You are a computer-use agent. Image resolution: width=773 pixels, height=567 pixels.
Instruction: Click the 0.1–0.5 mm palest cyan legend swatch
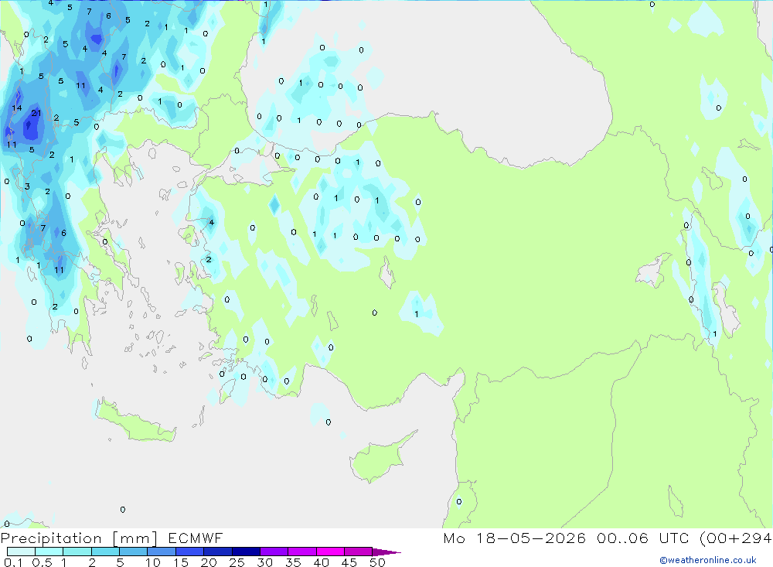tap(21, 552)
